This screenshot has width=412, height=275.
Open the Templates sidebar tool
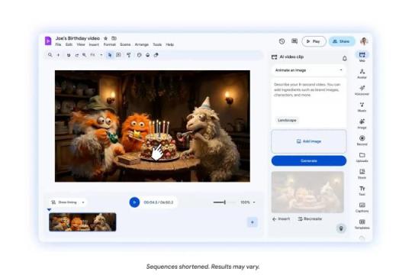tap(362, 224)
